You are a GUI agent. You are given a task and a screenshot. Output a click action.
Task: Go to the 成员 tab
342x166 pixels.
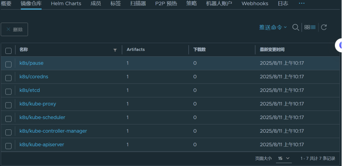96,3
